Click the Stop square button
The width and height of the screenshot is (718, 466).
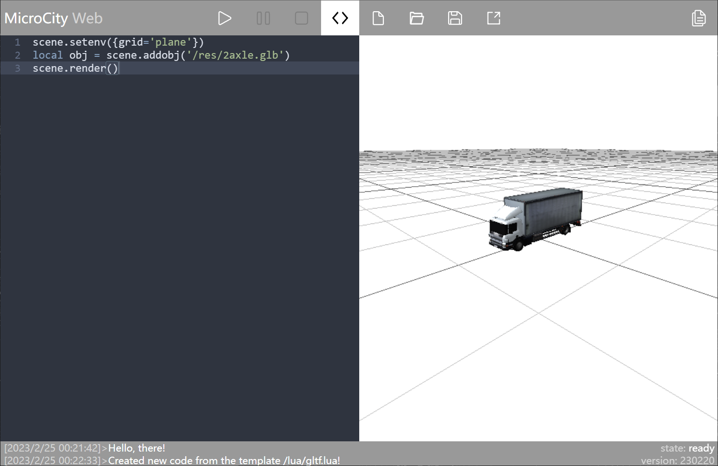click(302, 18)
